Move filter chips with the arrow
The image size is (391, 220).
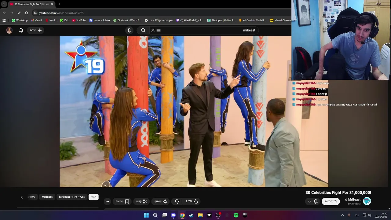coord(22,197)
